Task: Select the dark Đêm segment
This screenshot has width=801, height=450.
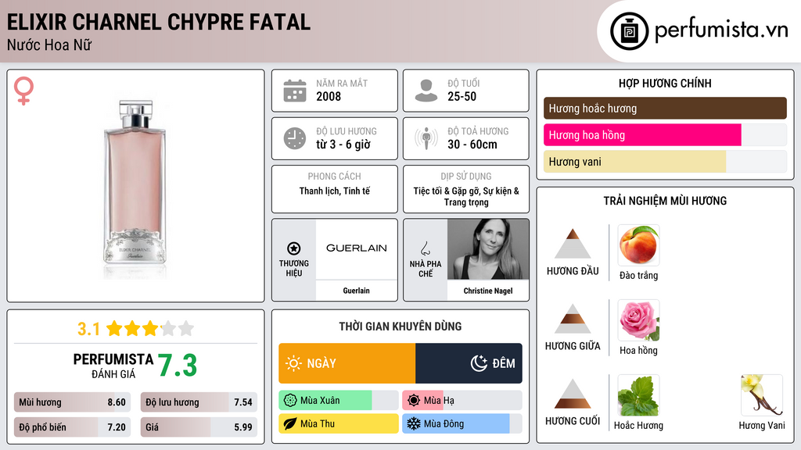Action: point(469,363)
